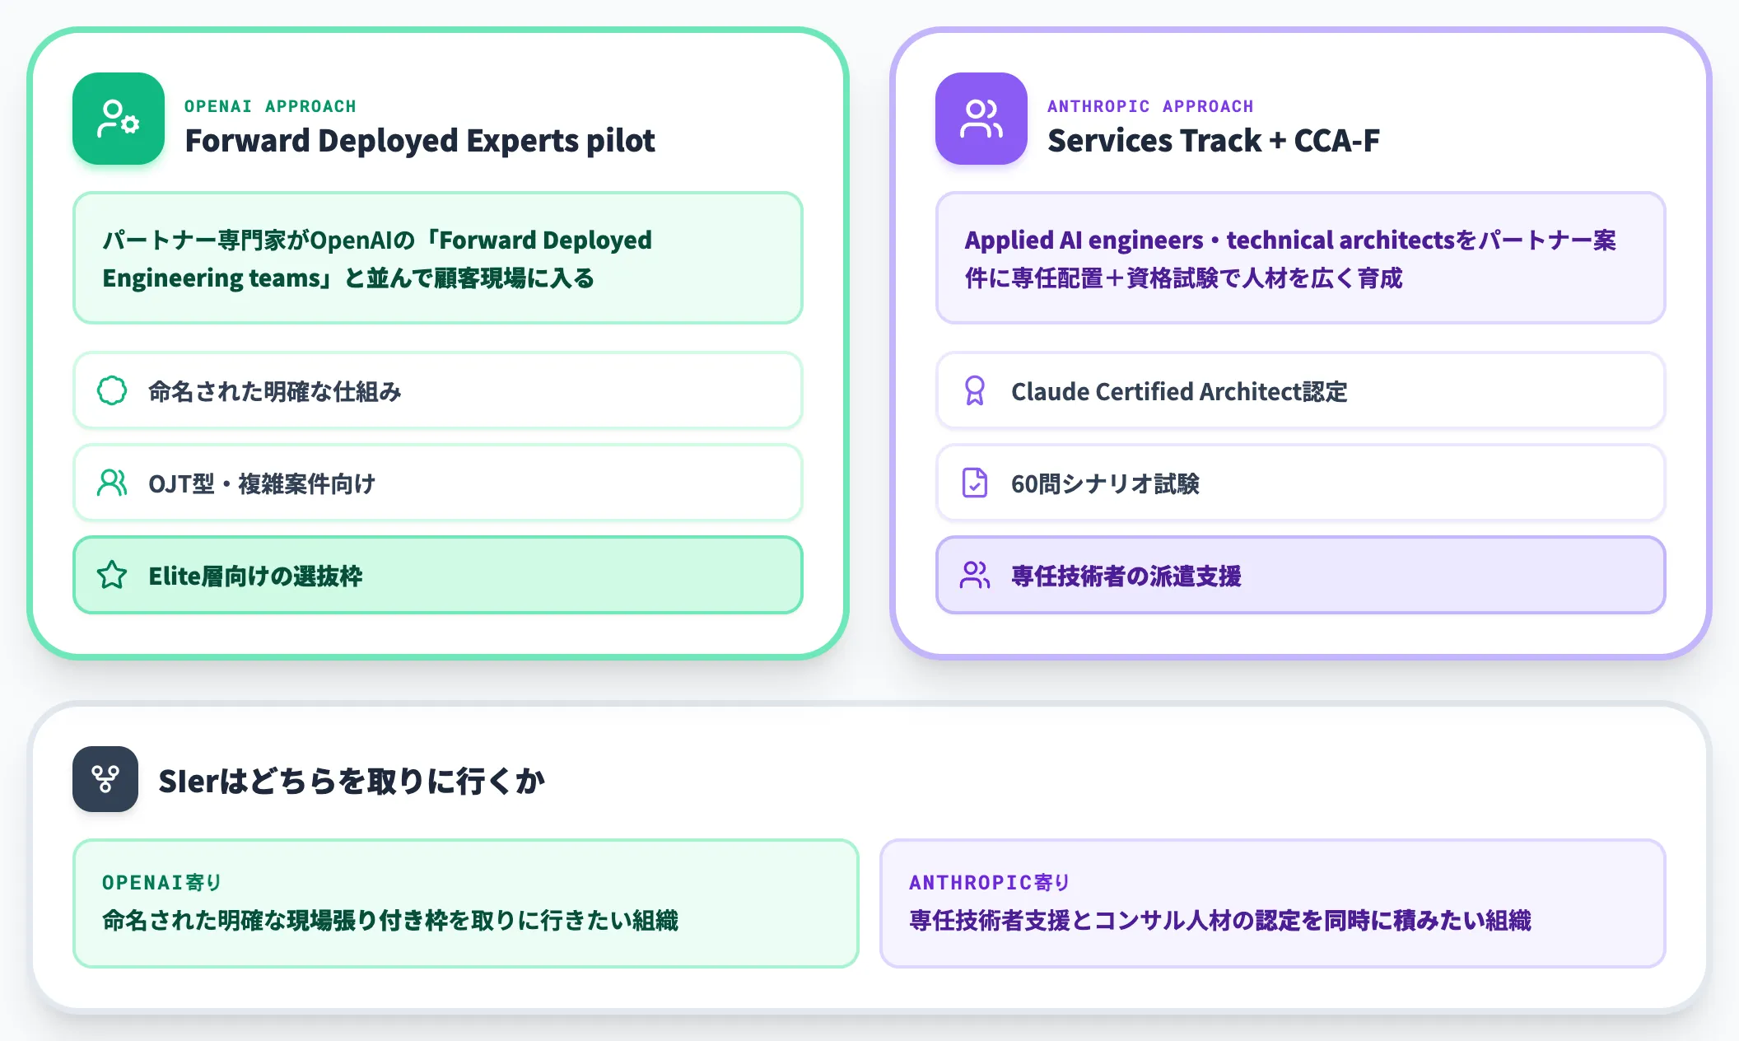1739x1041 pixels.
Task: Select the highlighted 専任技術者の派遣支援 row
Action: 1301,575
